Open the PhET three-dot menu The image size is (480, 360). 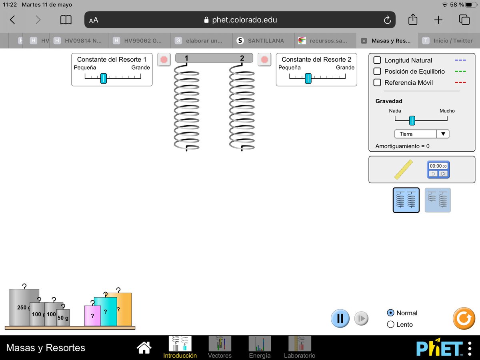[469, 348]
